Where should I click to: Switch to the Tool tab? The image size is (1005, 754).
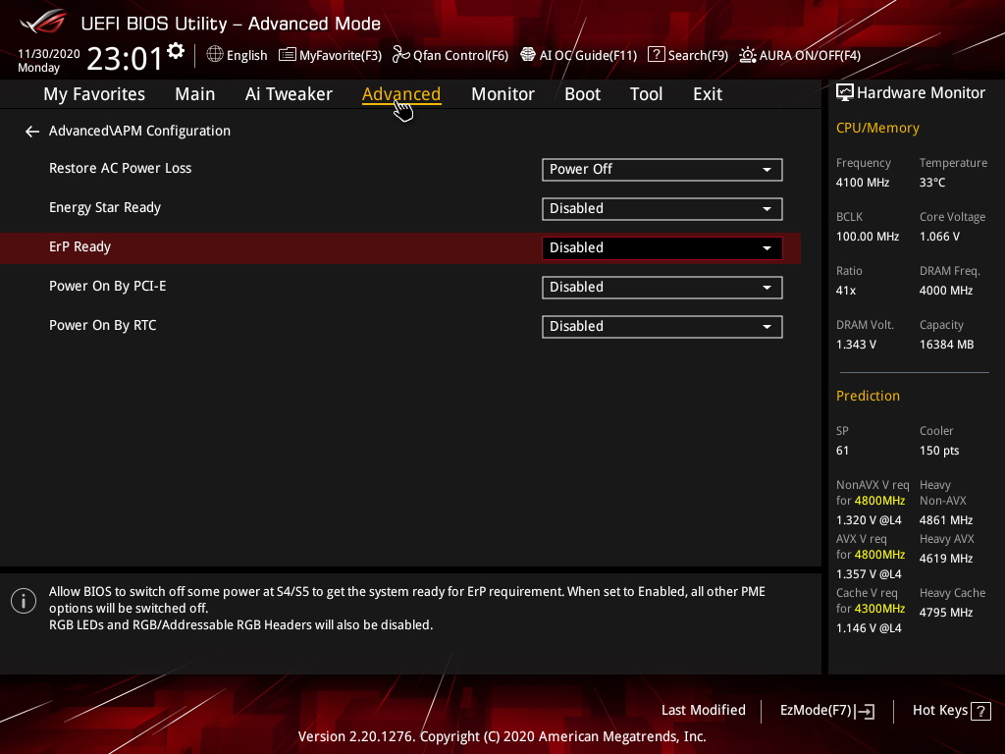point(646,94)
